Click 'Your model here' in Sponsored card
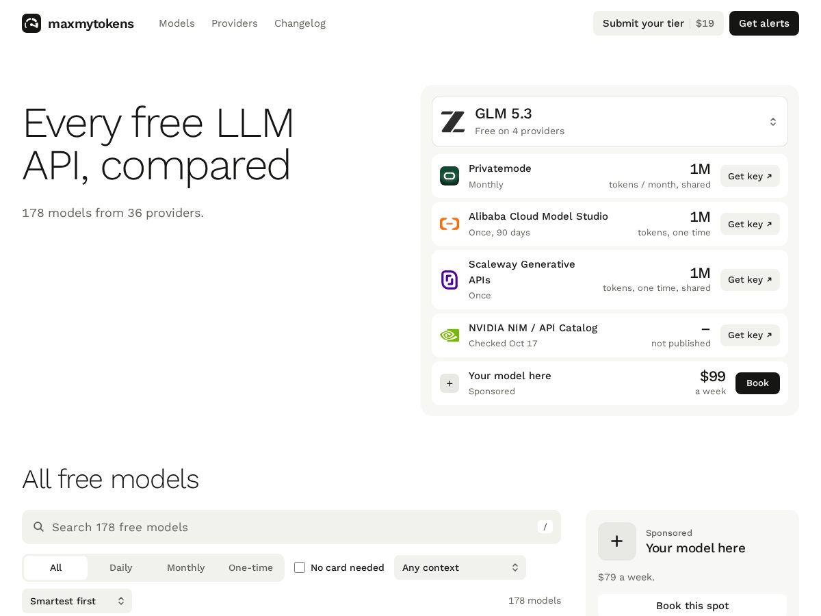This screenshot has height=616, width=821. [x=696, y=548]
